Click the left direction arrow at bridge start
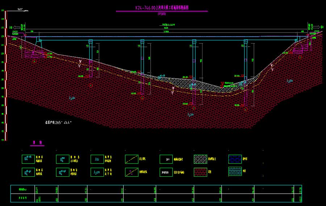Viewport: 326px width, 206px height. [13, 27]
